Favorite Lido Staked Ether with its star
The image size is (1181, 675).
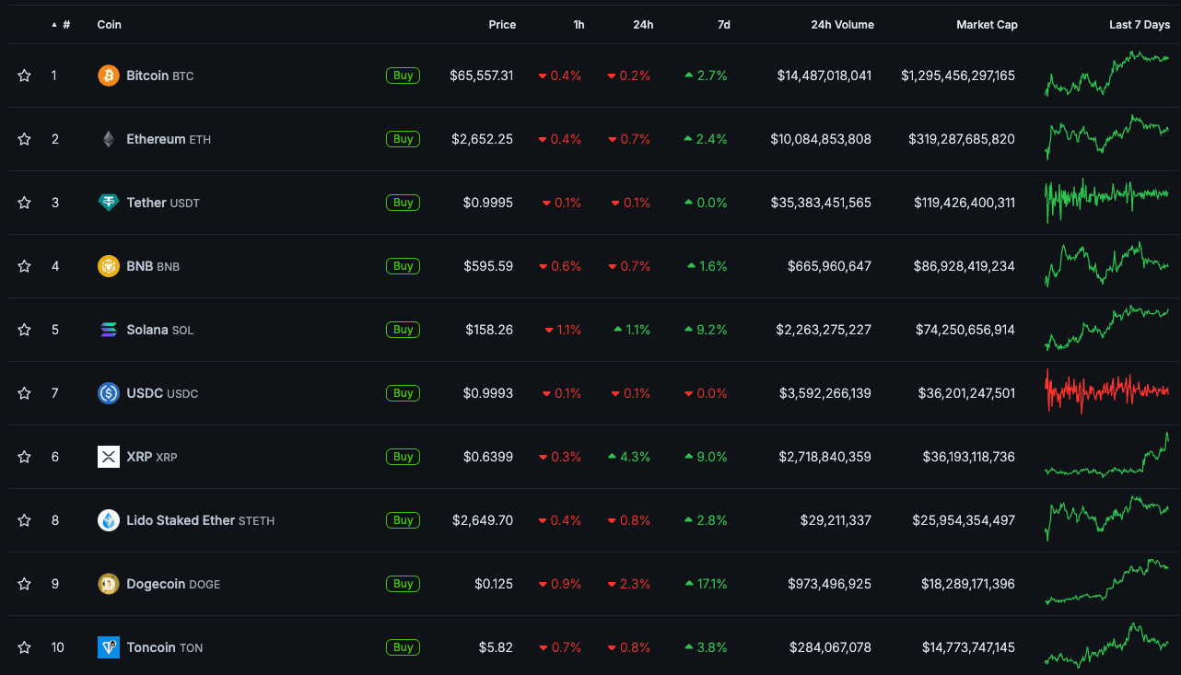24,520
